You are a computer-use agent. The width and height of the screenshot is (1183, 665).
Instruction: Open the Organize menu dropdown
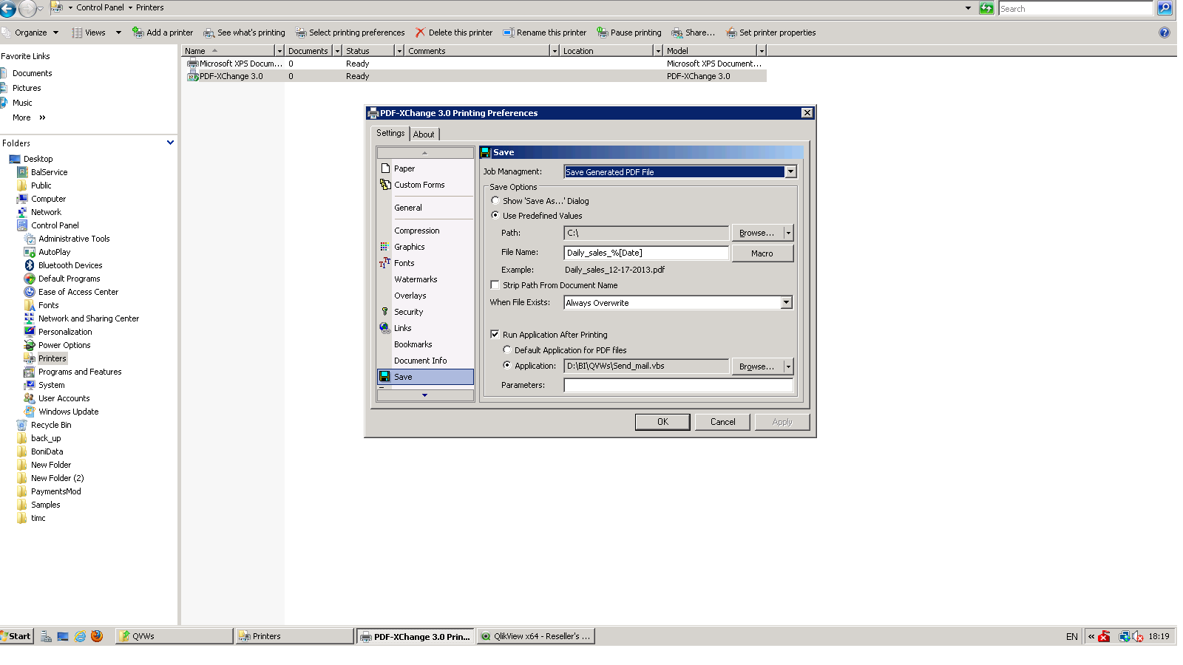pyautogui.click(x=55, y=33)
